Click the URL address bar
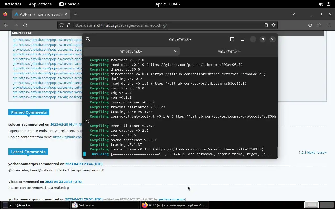 click(167, 25)
